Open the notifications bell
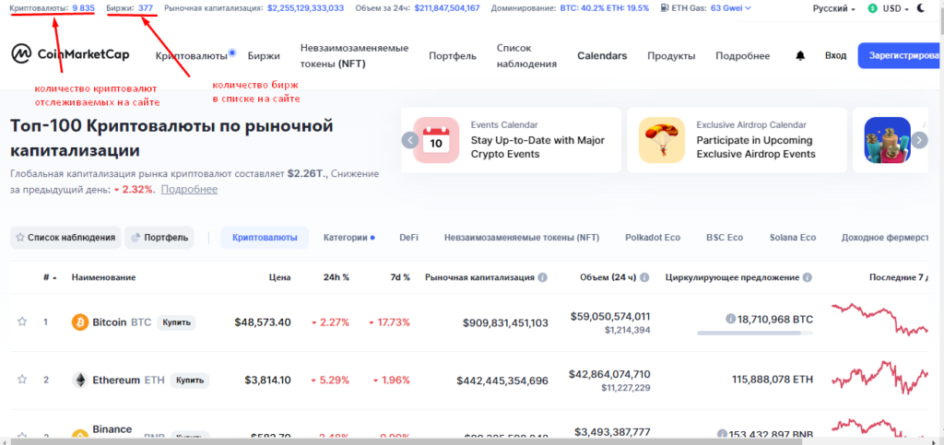 [x=800, y=56]
